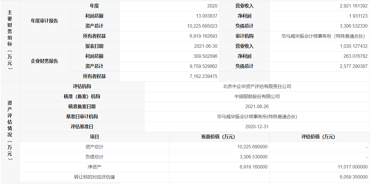Click the year value 2020
Viewport: 372px width, 184px height.
point(212,6)
